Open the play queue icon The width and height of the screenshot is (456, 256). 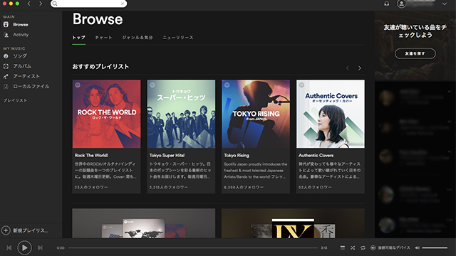(343, 247)
